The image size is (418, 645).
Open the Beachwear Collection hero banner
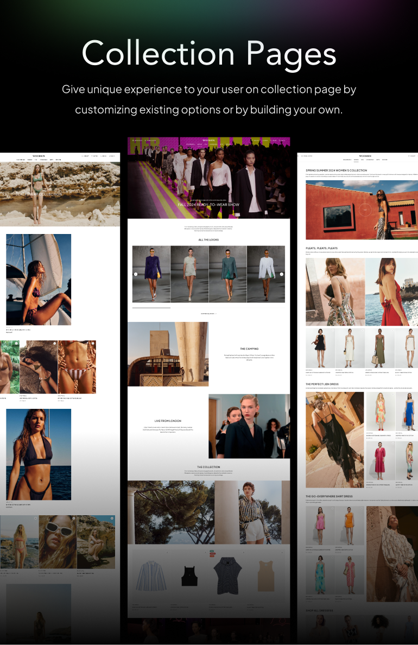39,194
